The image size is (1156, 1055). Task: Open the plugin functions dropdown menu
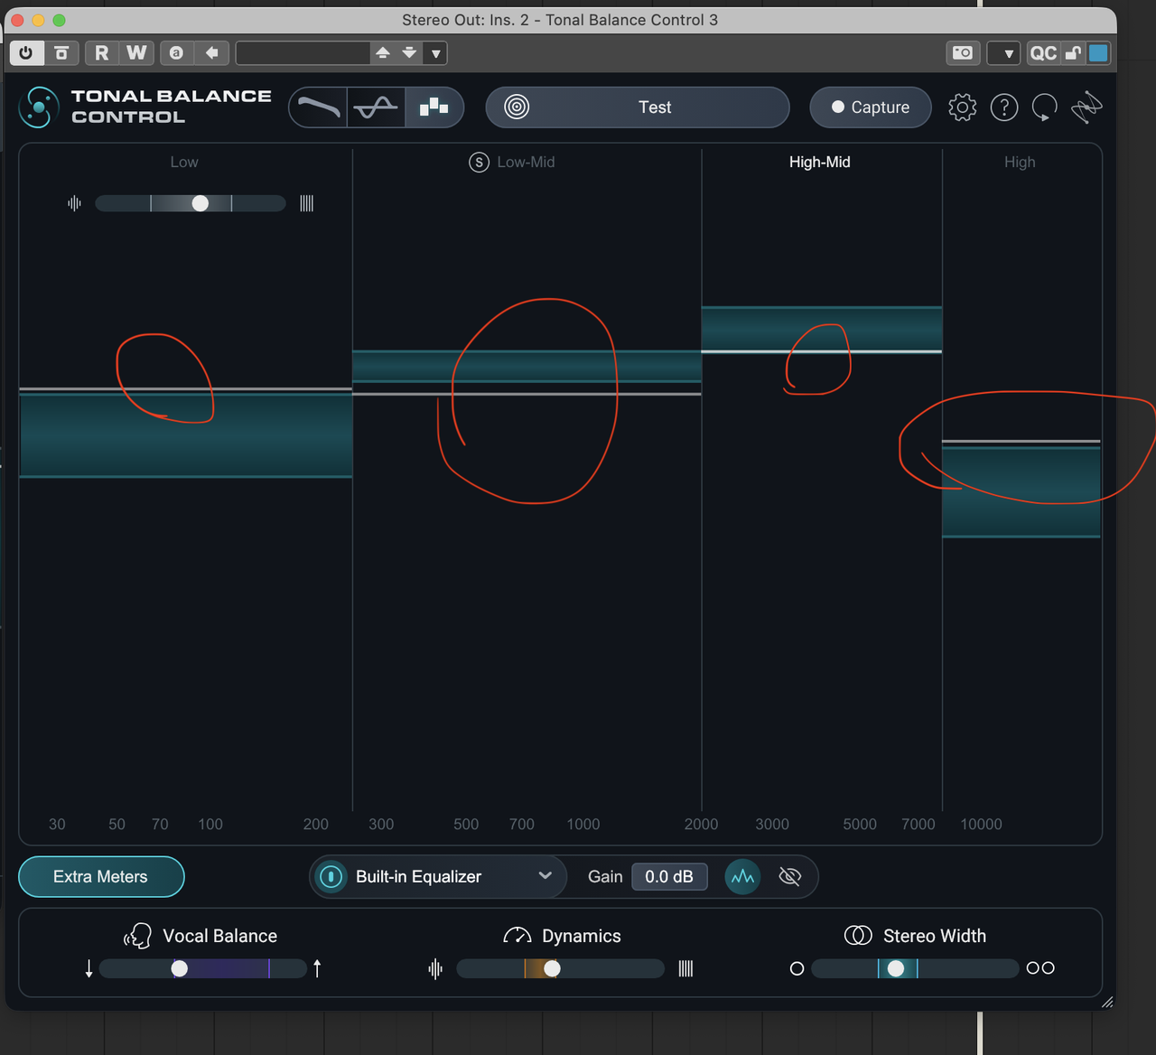click(1004, 53)
